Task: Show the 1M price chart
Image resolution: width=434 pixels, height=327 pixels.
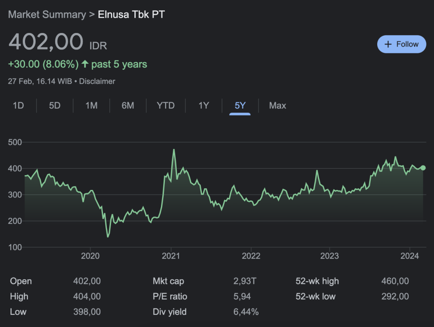Action: (x=92, y=106)
